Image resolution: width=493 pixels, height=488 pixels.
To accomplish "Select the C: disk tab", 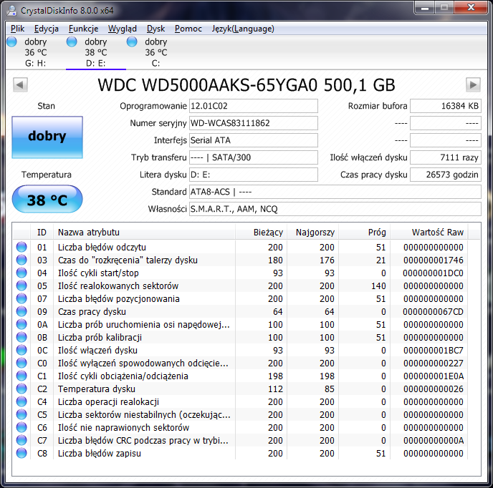I will tap(155, 52).
